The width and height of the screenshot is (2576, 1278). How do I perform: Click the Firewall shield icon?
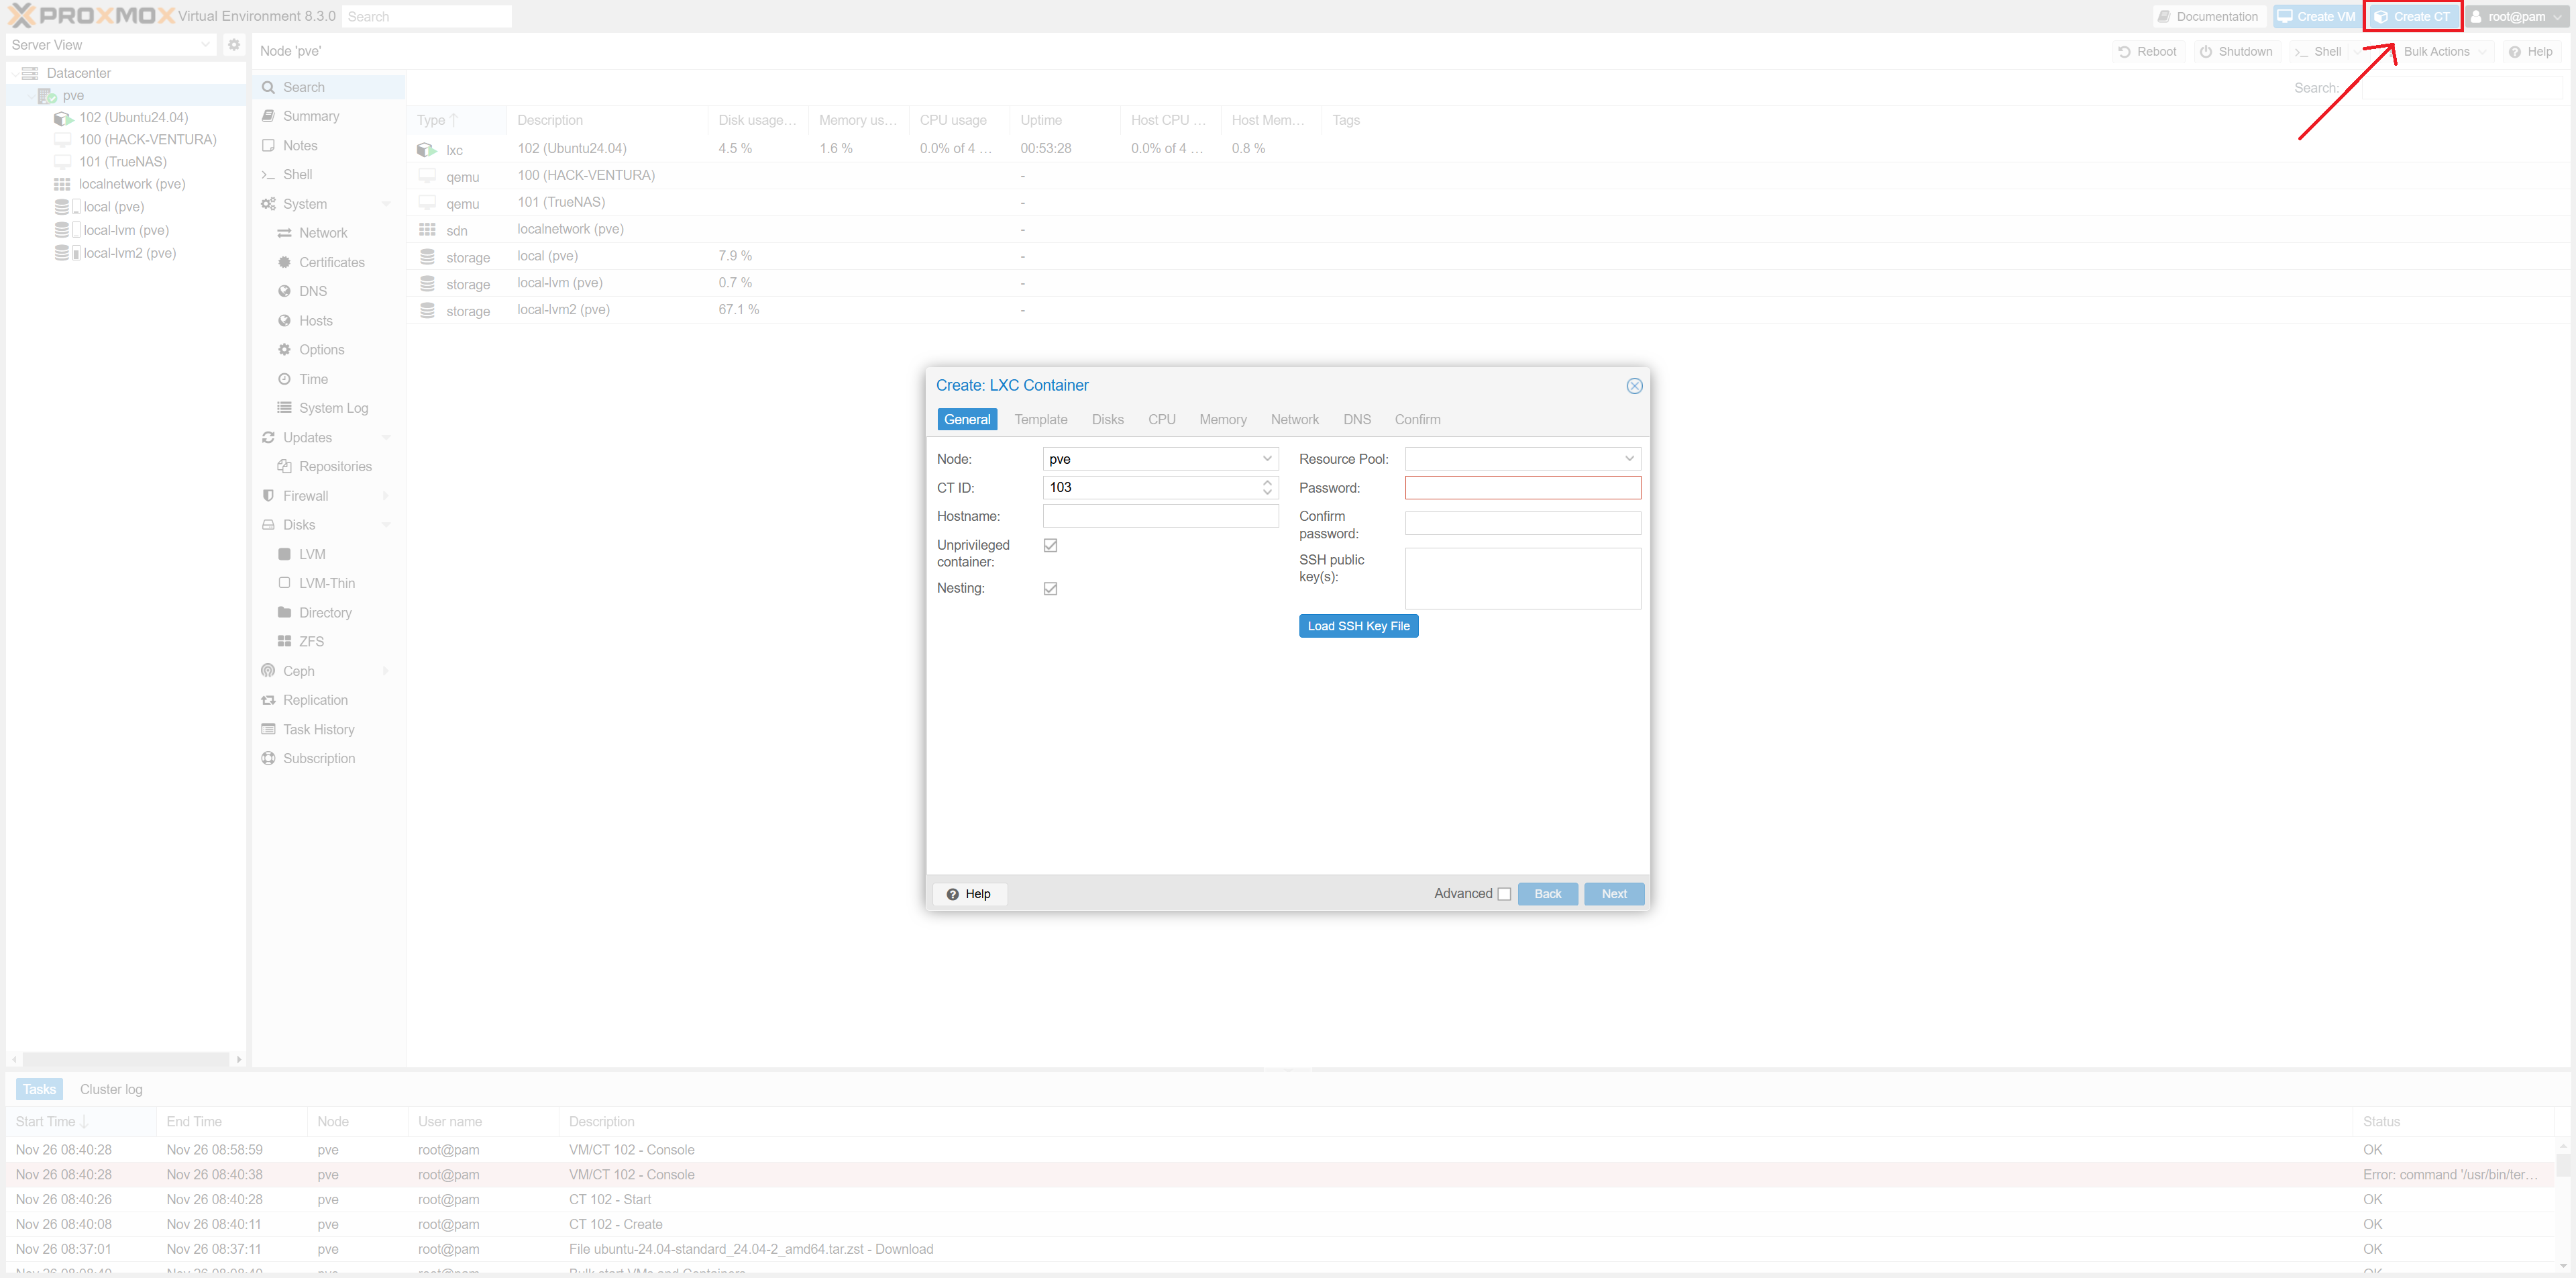pyautogui.click(x=268, y=495)
